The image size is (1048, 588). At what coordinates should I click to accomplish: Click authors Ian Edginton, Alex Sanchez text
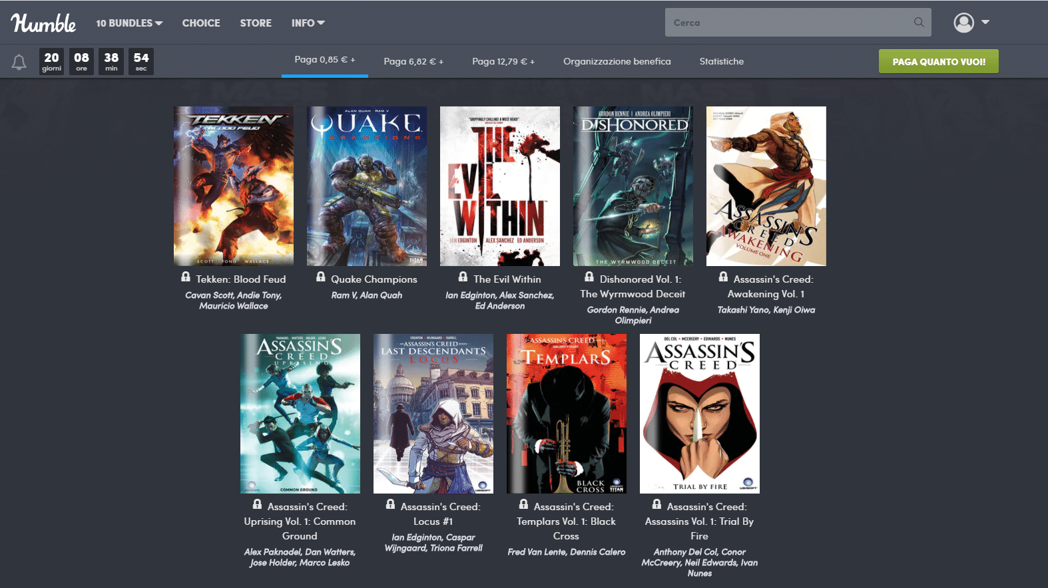[x=500, y=301]
